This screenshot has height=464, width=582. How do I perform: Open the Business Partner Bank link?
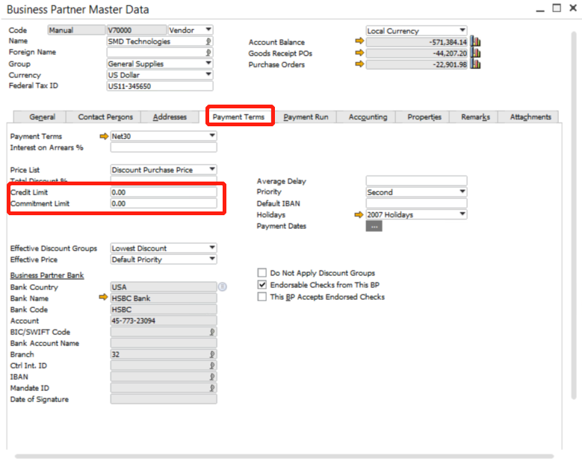pos(47,276)
